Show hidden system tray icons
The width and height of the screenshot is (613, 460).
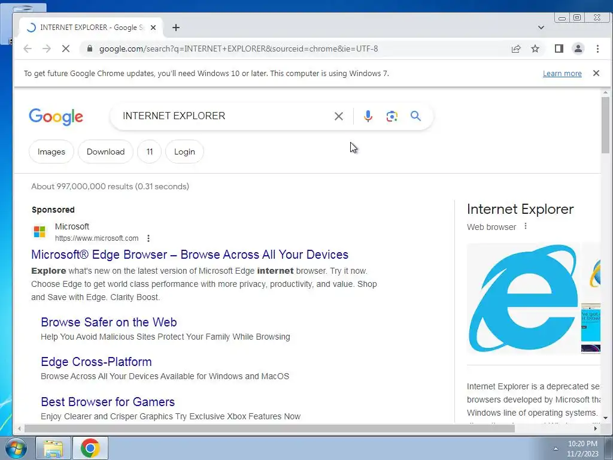click(x=556, y=449)
